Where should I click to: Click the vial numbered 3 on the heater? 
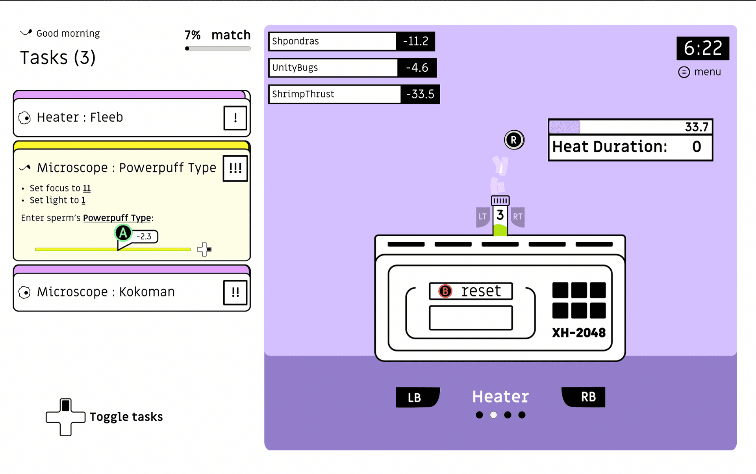point(500,216)
